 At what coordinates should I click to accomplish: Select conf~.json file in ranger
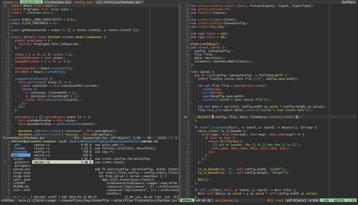[x=21, y=180]
